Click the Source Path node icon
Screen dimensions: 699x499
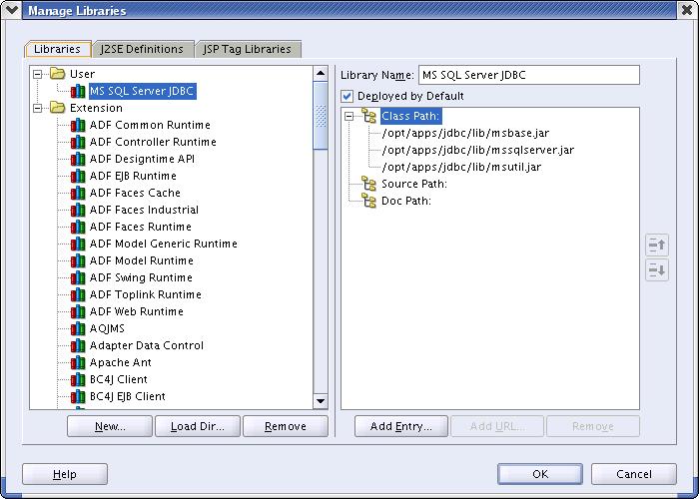(368, 183)
